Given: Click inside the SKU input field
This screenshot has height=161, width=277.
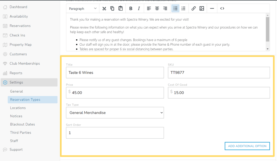Looking at the screenshot, I should [218, 72].
